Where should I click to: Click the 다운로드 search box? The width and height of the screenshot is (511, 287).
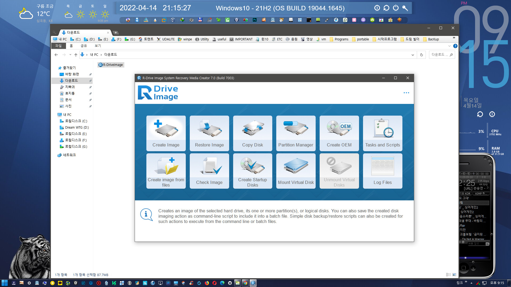click(442, 55)
